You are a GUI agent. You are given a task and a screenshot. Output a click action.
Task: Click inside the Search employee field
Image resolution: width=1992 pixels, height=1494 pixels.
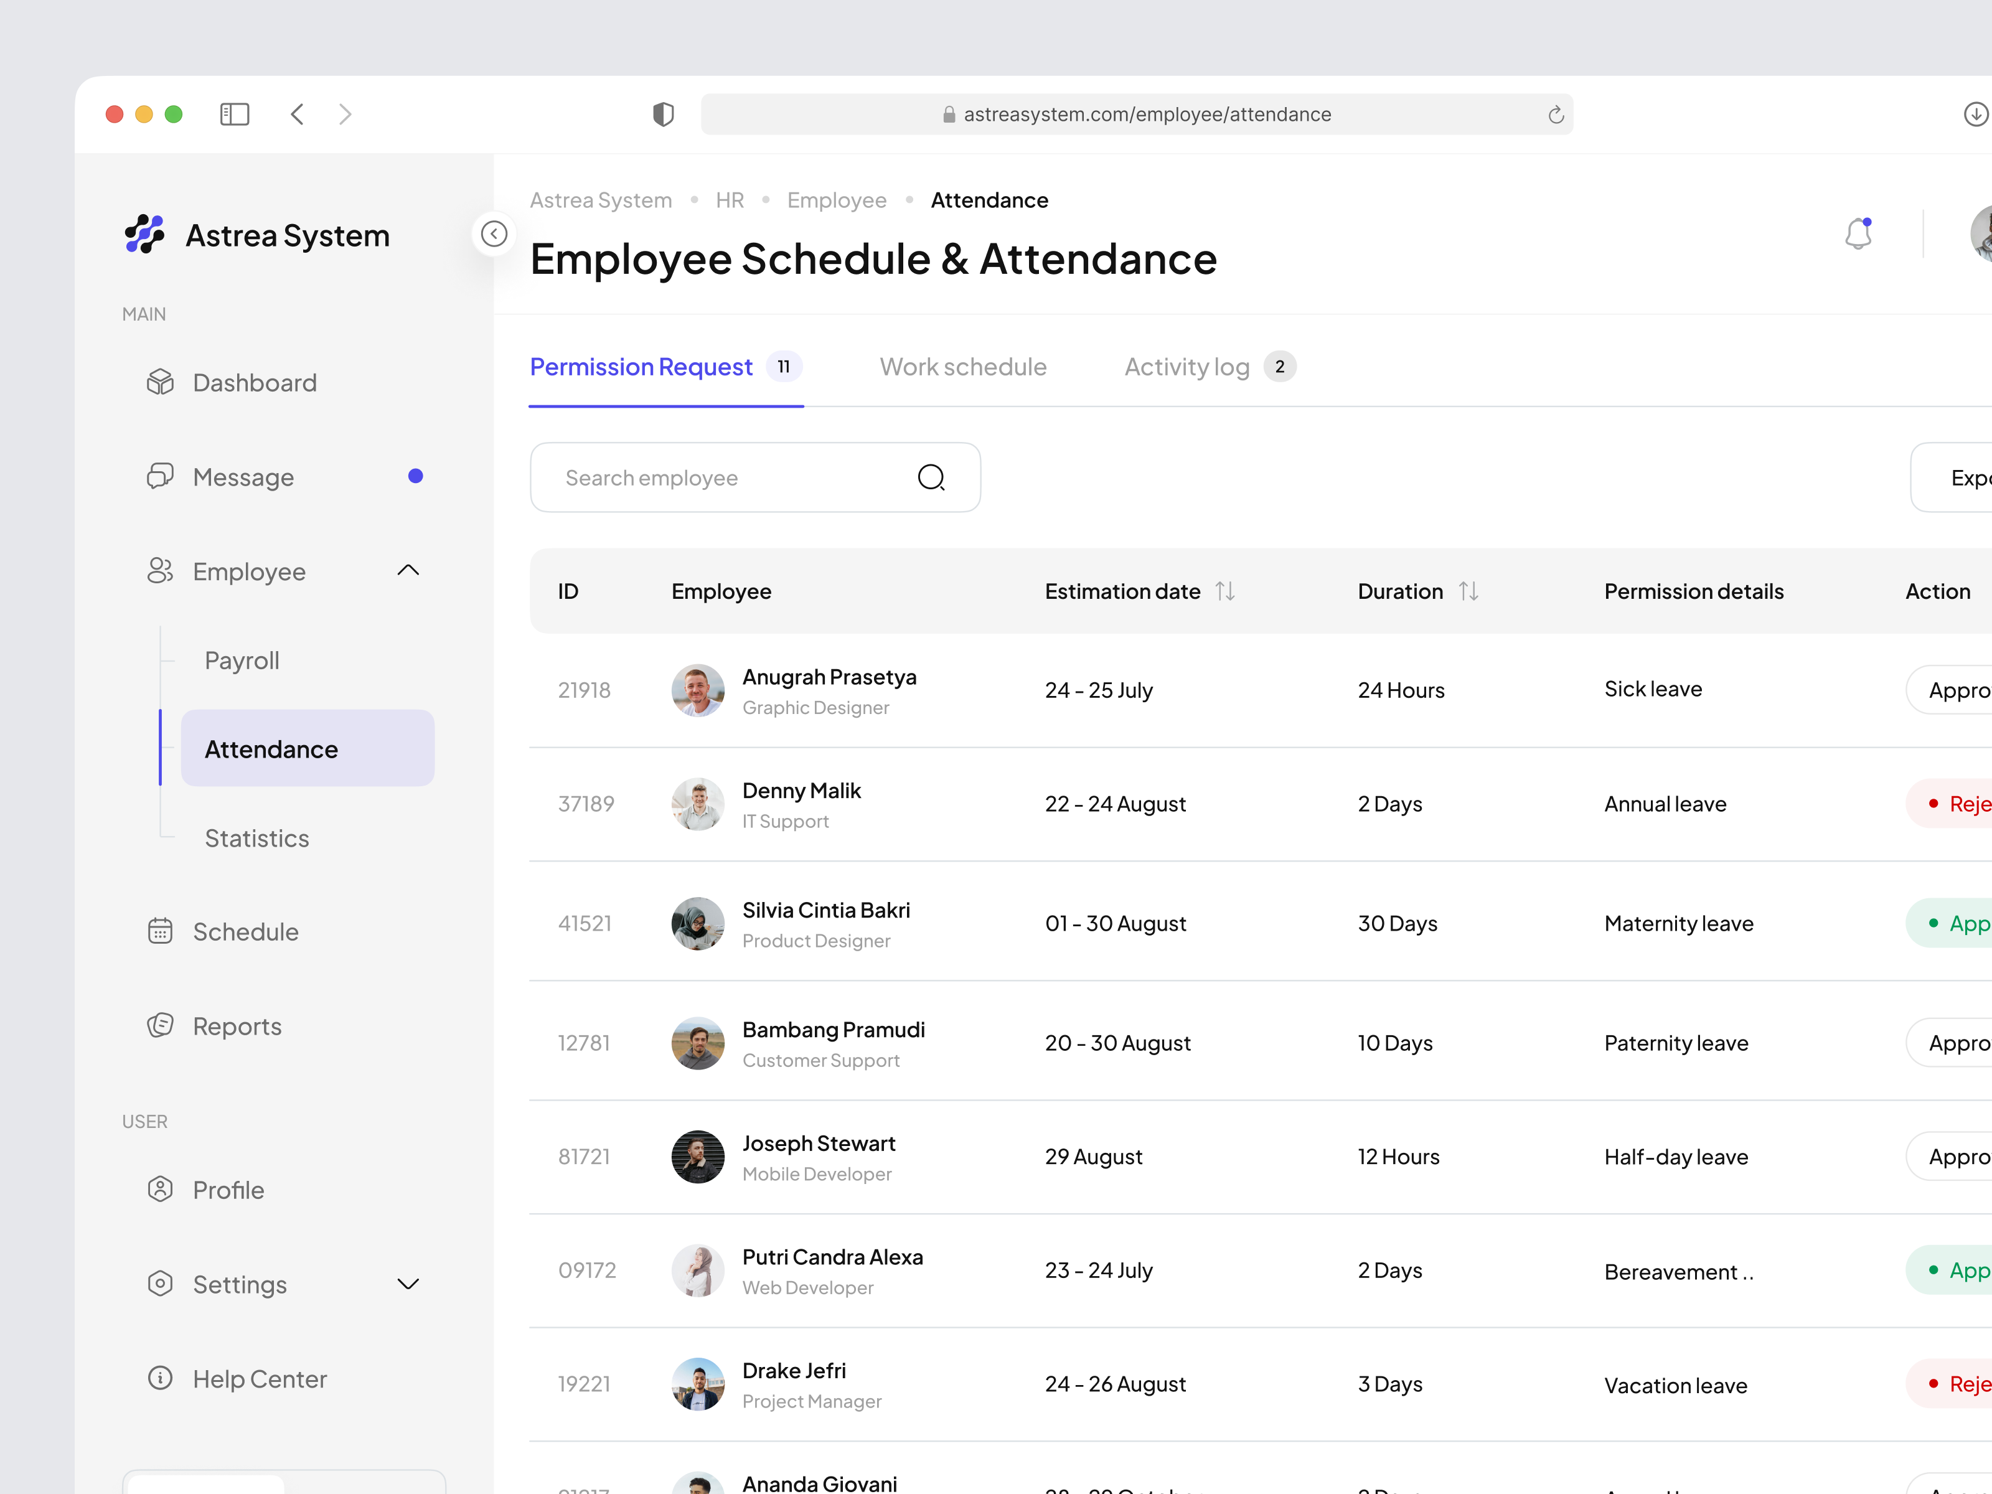tap(712, 477)
